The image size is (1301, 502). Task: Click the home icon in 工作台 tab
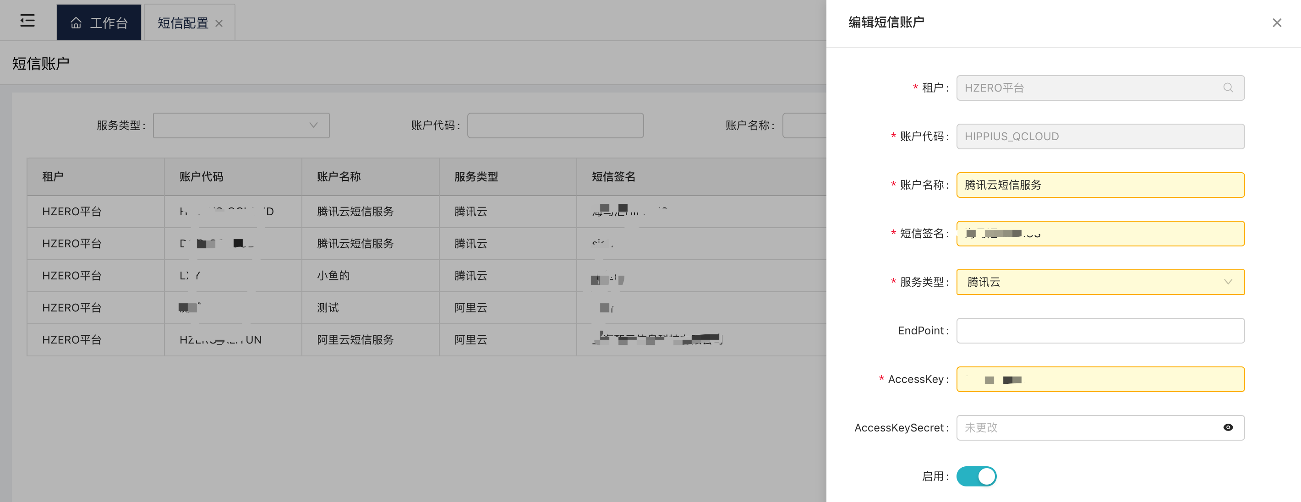click(76, 23)
